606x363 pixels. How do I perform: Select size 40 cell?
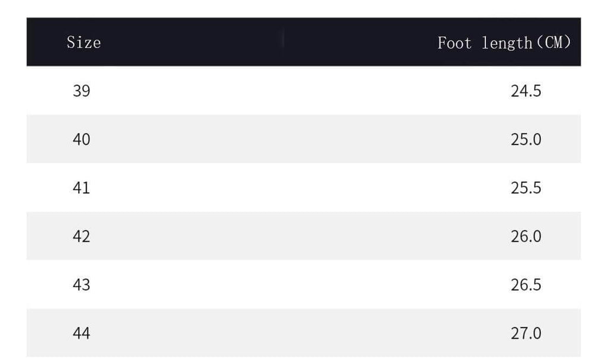point(82,139)
